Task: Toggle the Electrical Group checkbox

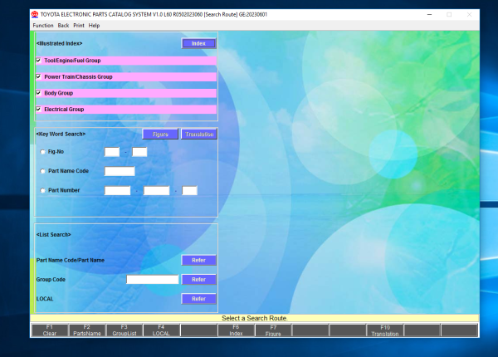Action: [x=38, y=109]
